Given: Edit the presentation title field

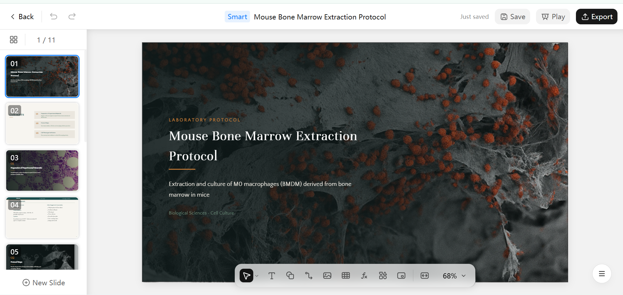Looking at the screenshot, I should 320,17.
